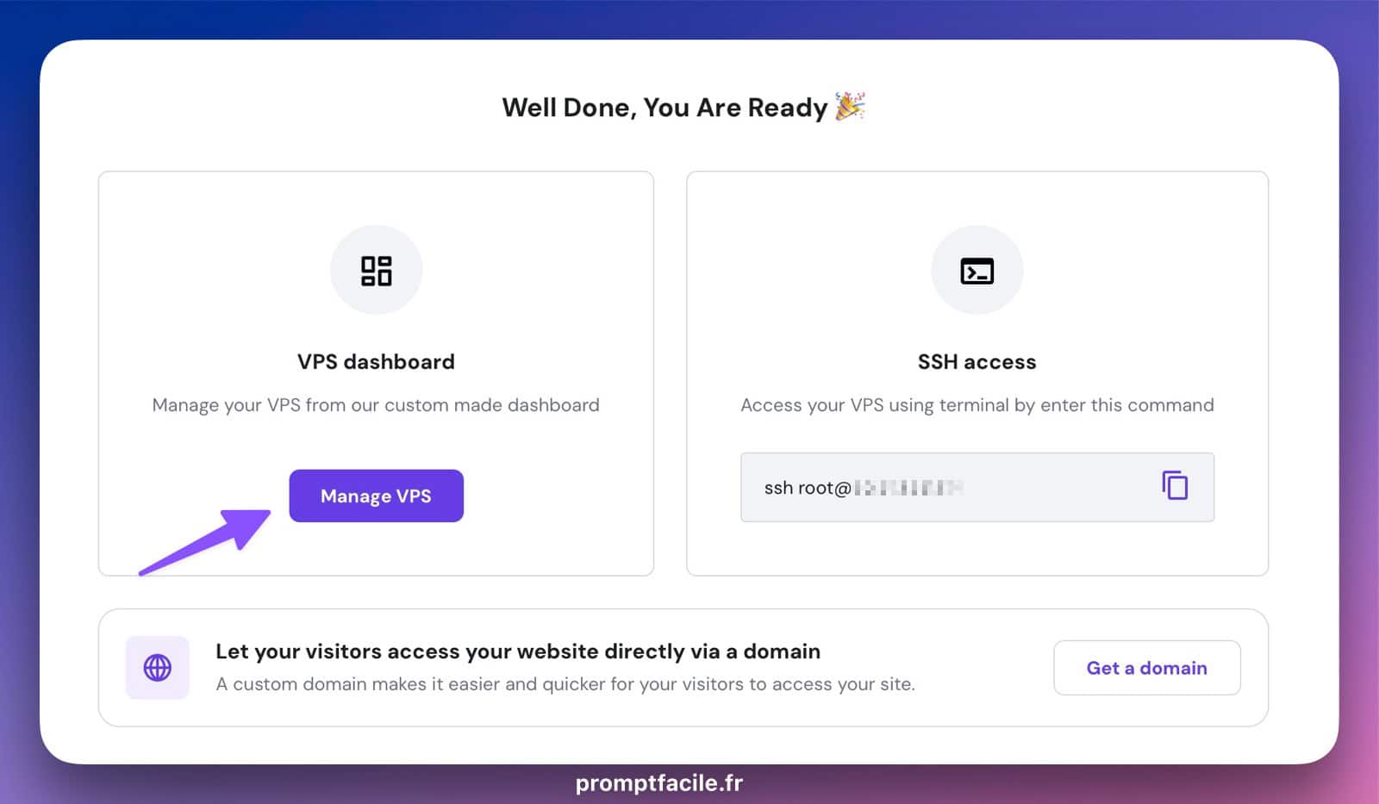This screenshot has width=1379, height=804.
Task: Select the "VPS dashboard" title
Action: 376,362
